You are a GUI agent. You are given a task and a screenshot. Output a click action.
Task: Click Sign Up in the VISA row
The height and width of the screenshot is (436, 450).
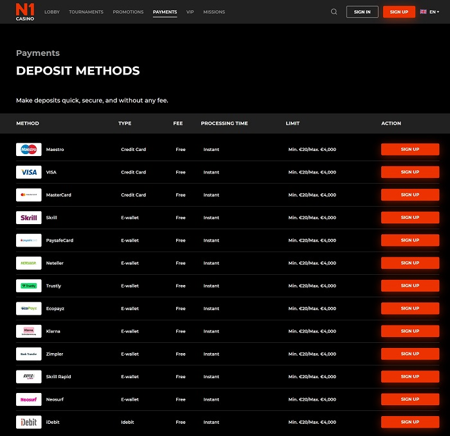410,172
